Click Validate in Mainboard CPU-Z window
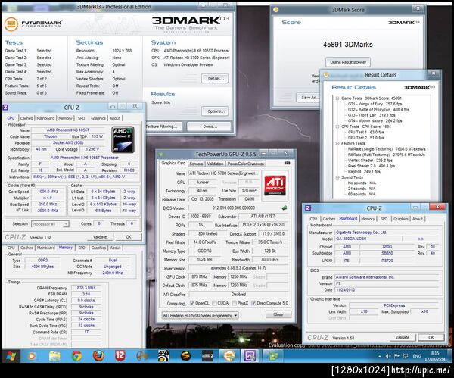Viewport: 454px width, 378px height. coord(403,337)
